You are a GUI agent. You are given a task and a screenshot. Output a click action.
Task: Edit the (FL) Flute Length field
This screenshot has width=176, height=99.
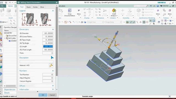coord(48,50)
